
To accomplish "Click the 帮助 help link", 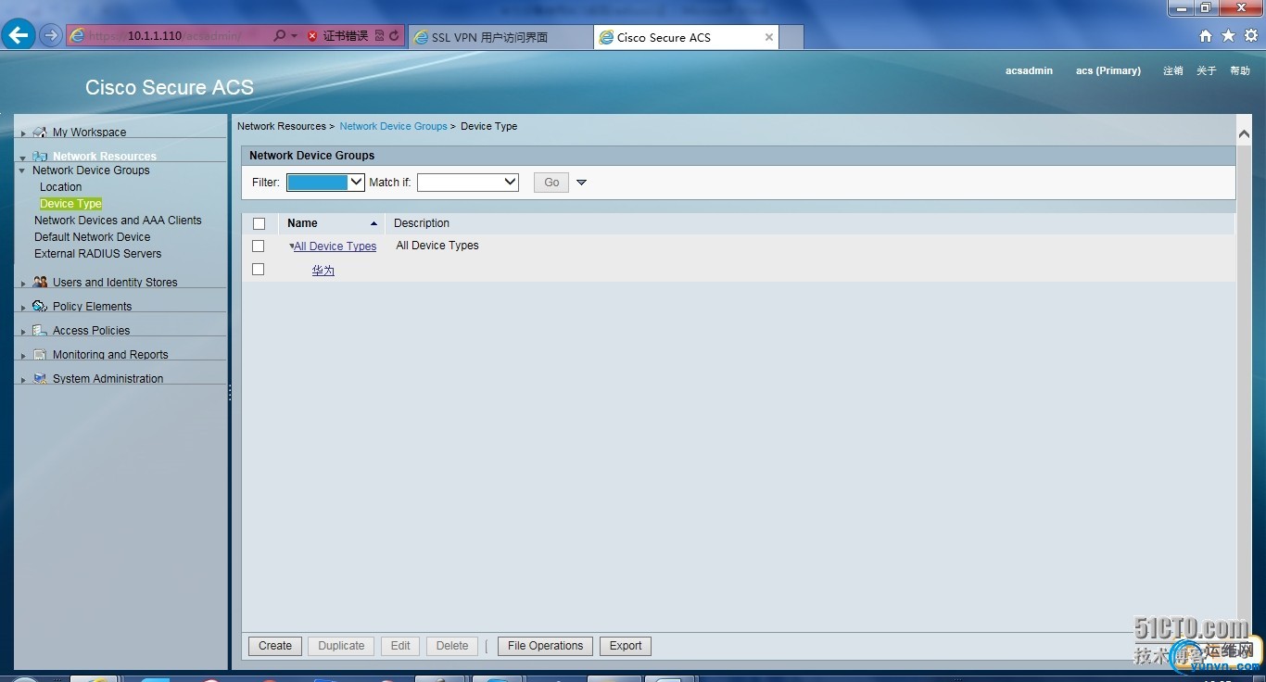I will click(1240, 70).
